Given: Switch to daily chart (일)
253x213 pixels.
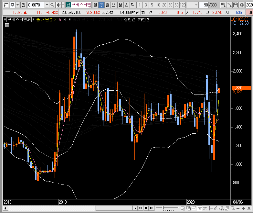Looking at the screenshot, I should 95,5.
